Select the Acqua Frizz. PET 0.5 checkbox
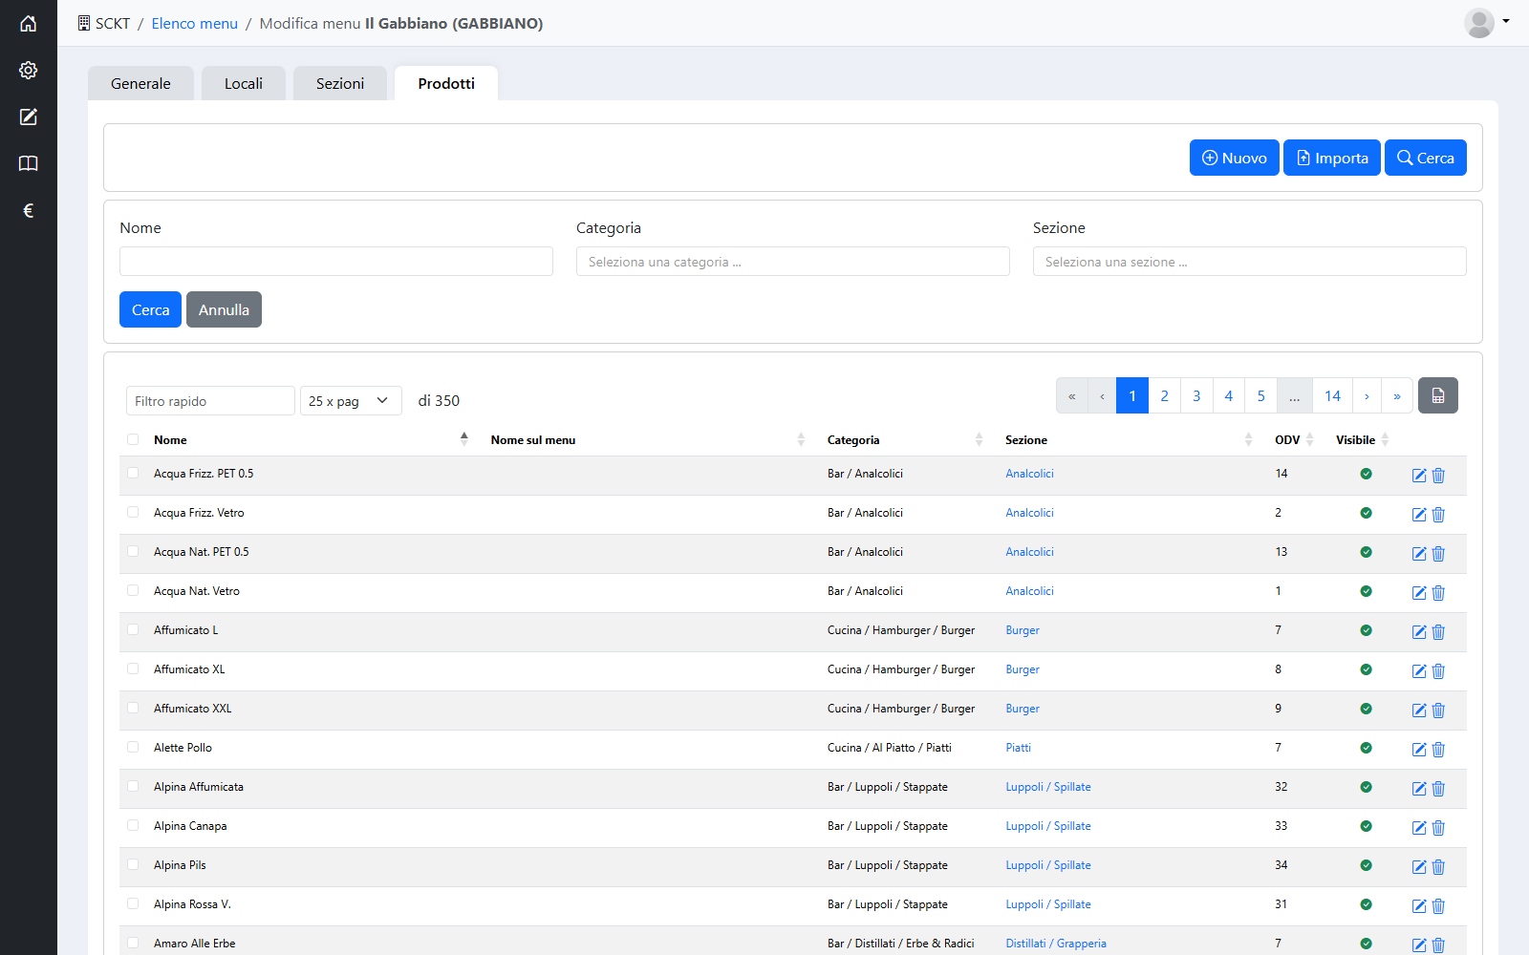This screenshot has width=1529, height=955. [133, 473]
